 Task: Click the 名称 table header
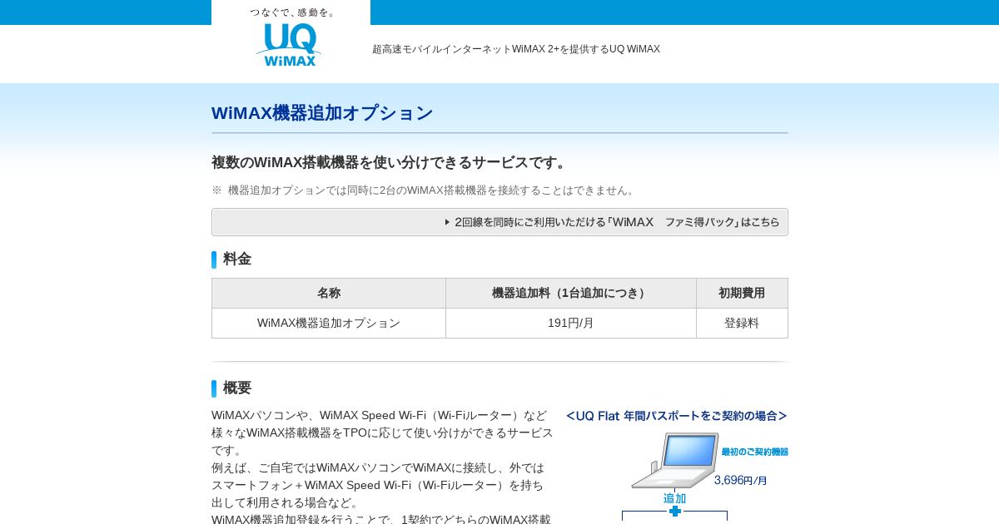pos(329,293)
